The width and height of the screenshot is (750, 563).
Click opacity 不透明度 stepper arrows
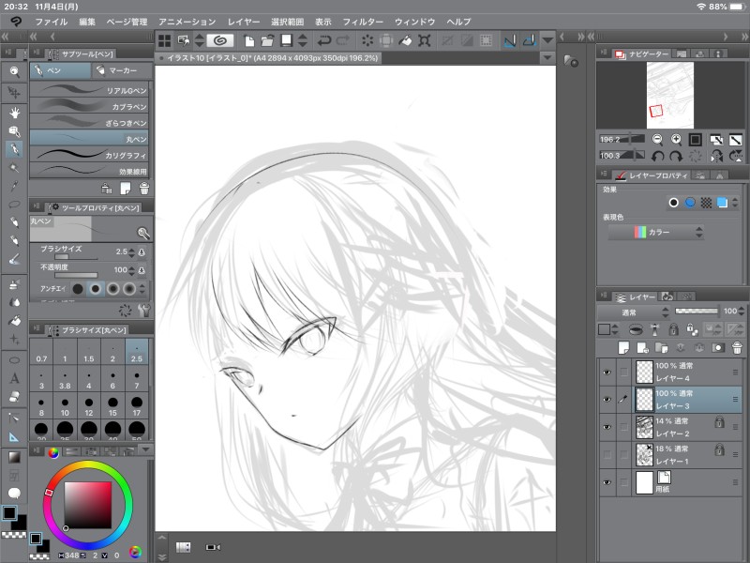click(132, 270)
